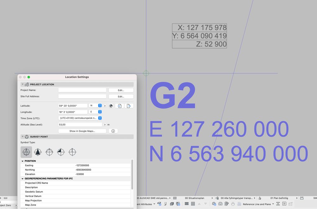Viewport: 317px width, 209px height.
Task: Click the import location file icon
Action: 120,106
